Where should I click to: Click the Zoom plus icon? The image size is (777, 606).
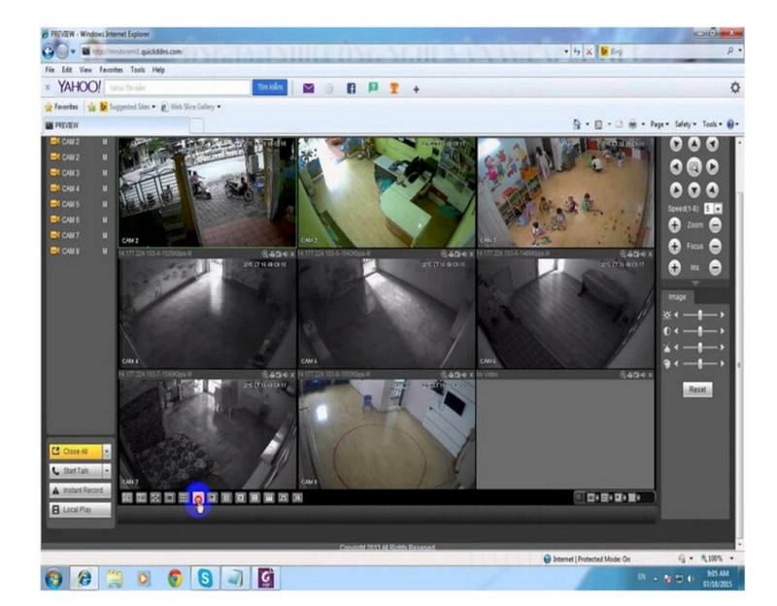[674, 224]
